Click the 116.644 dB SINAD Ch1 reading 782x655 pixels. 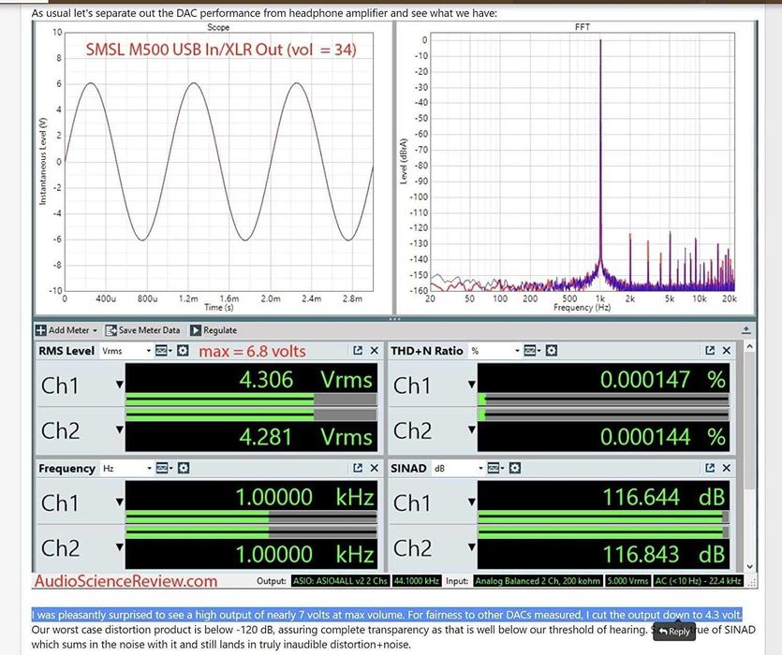click(664, 497)
